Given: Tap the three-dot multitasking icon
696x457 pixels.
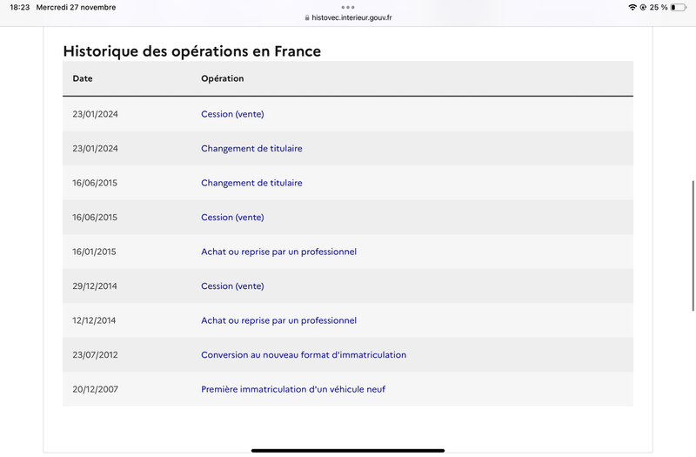Looking at the screenshot, I should (x=347, y=7).
